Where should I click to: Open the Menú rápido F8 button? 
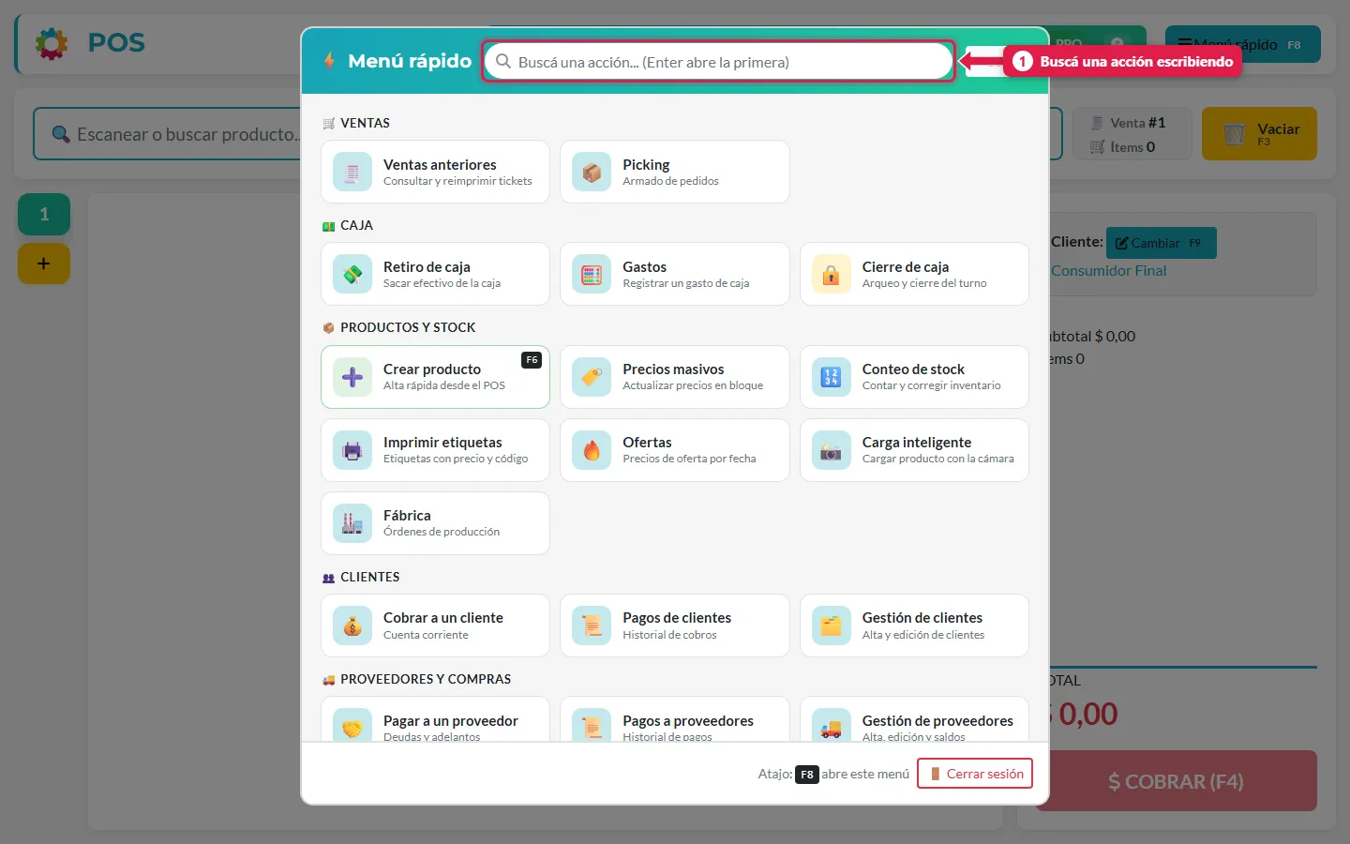coord(1242,44)
